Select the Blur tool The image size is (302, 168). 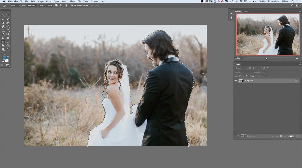point(3,38)
